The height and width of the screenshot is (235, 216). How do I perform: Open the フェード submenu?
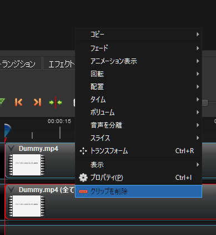tap(138, 48)
